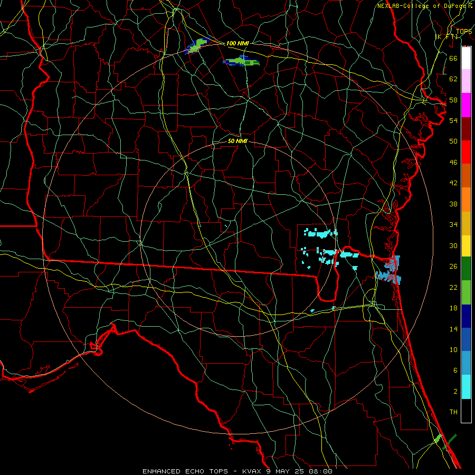
Task: Select the dark green legend swatch
Action: (x=466, y=269)
